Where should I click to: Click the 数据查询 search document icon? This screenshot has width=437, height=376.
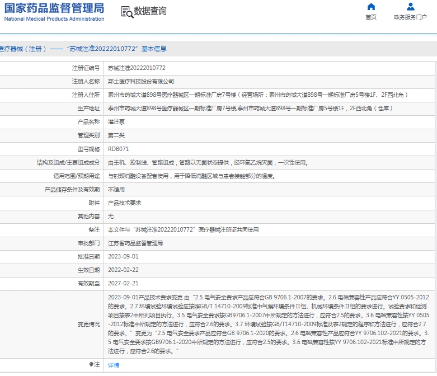[x=127, y=12]
